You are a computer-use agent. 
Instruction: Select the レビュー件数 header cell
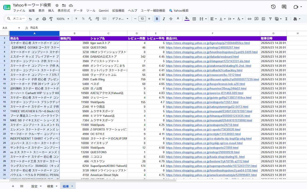coord(137,39)
